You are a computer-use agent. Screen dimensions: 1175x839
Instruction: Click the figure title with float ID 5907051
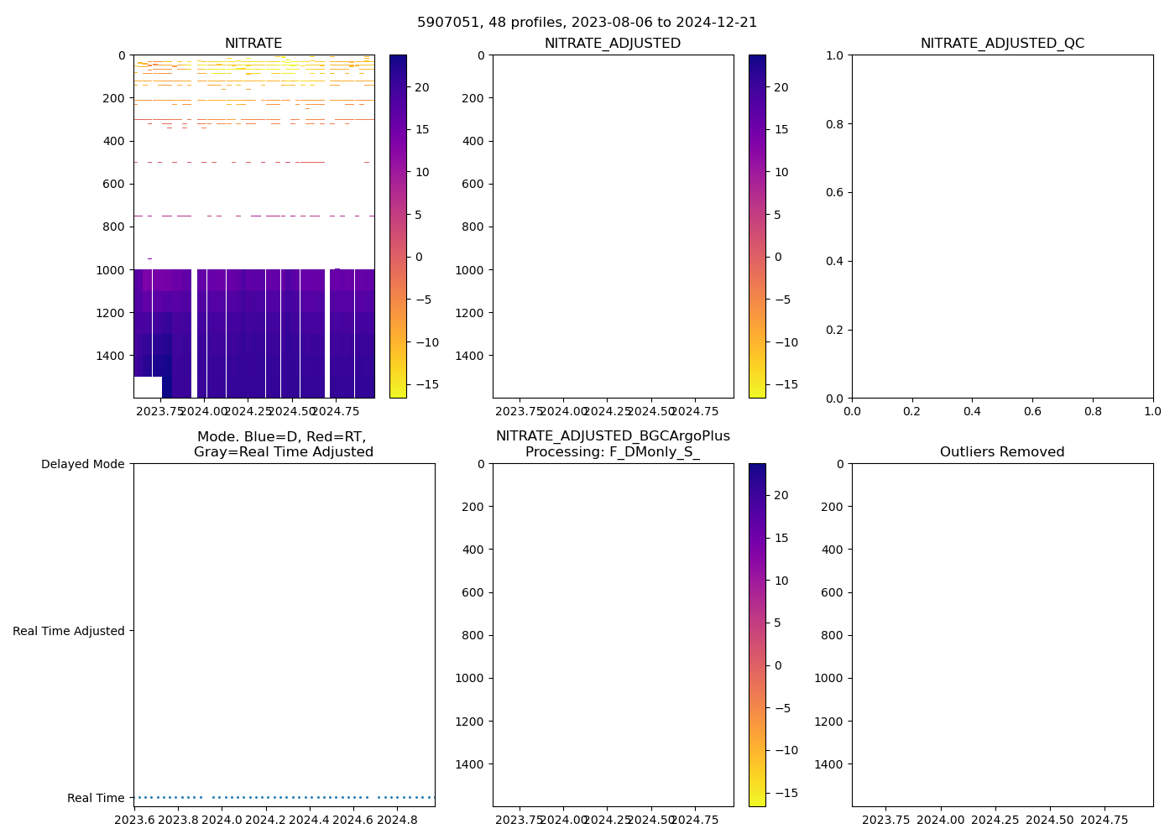click(587, 23)
